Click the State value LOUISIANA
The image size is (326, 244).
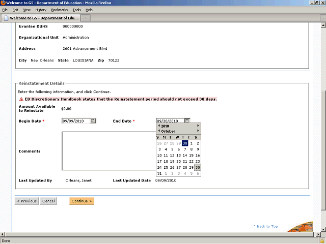(x=83, y=60)
